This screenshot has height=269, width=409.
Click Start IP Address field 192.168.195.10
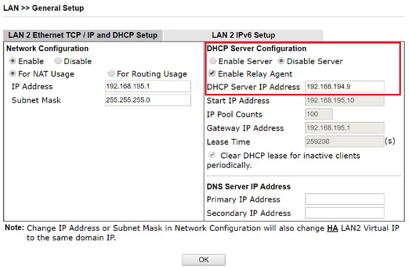(x=344, y=100)
